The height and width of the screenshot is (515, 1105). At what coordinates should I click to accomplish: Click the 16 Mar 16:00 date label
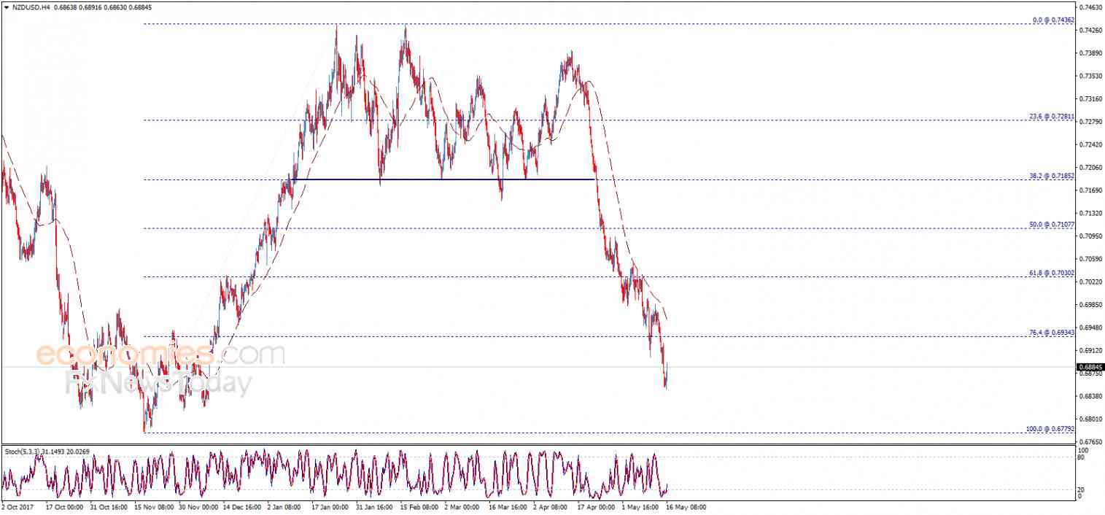[x=509, y=507]
